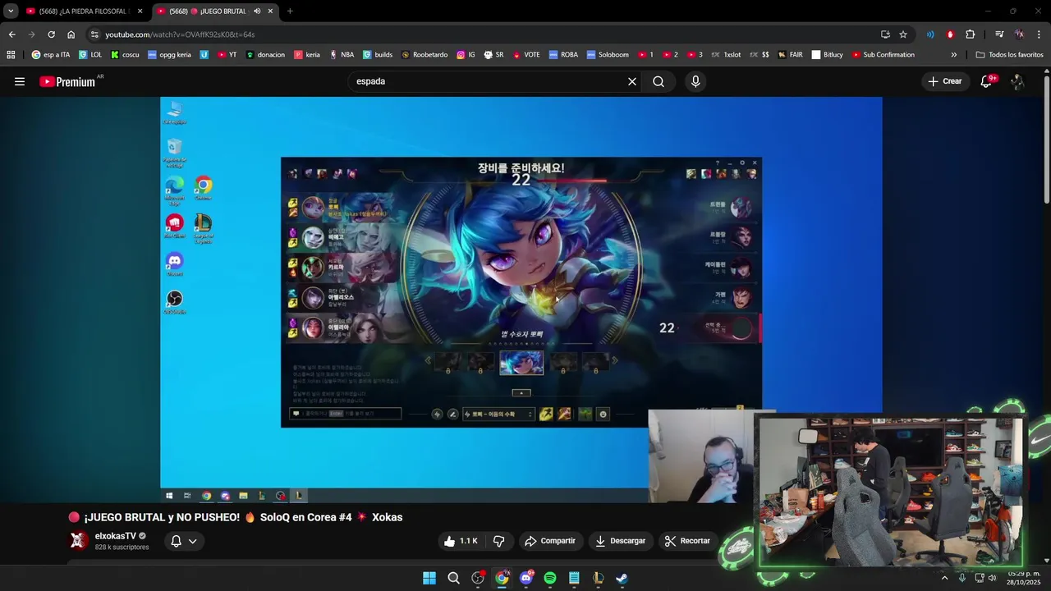The width and height of the screenshot is (1051, 591).
Task: Bookmark this page with the star
Action: point(903,34)
